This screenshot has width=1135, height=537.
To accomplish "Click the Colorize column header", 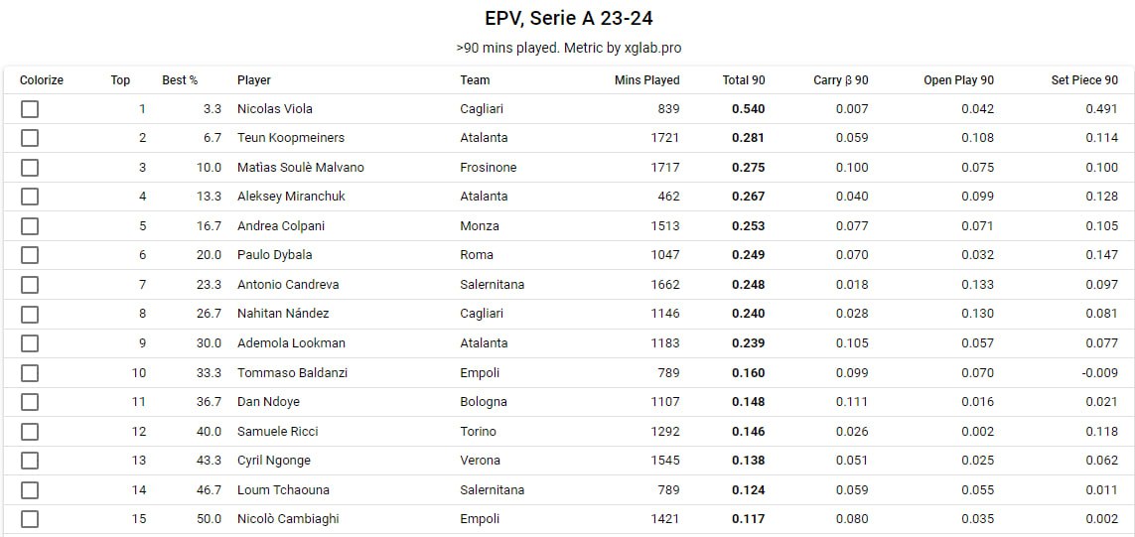I will (42, 80).
